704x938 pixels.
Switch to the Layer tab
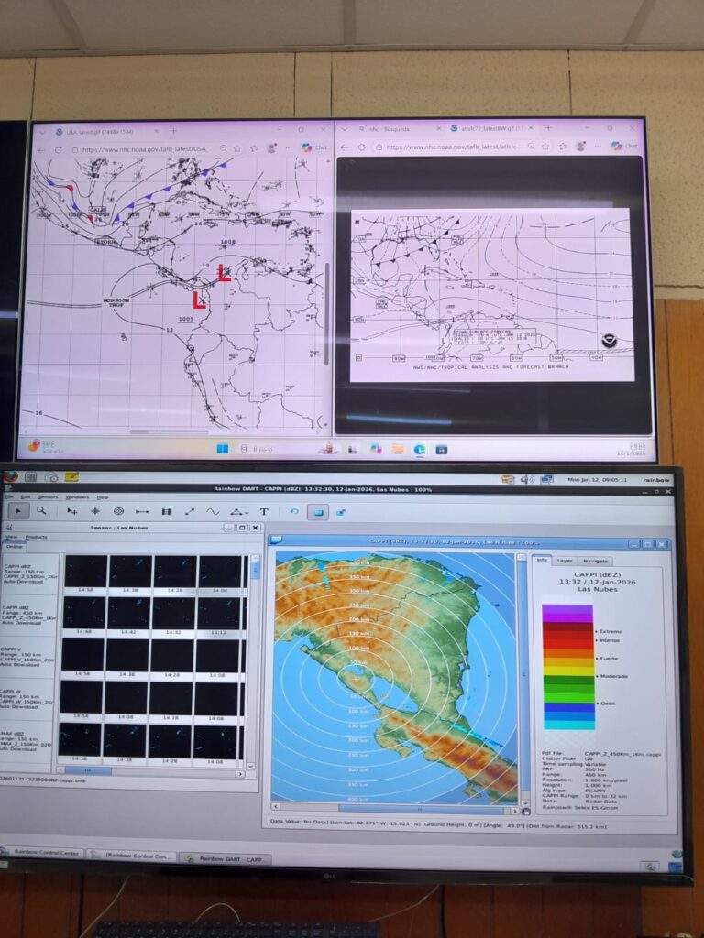click(565, 561)
